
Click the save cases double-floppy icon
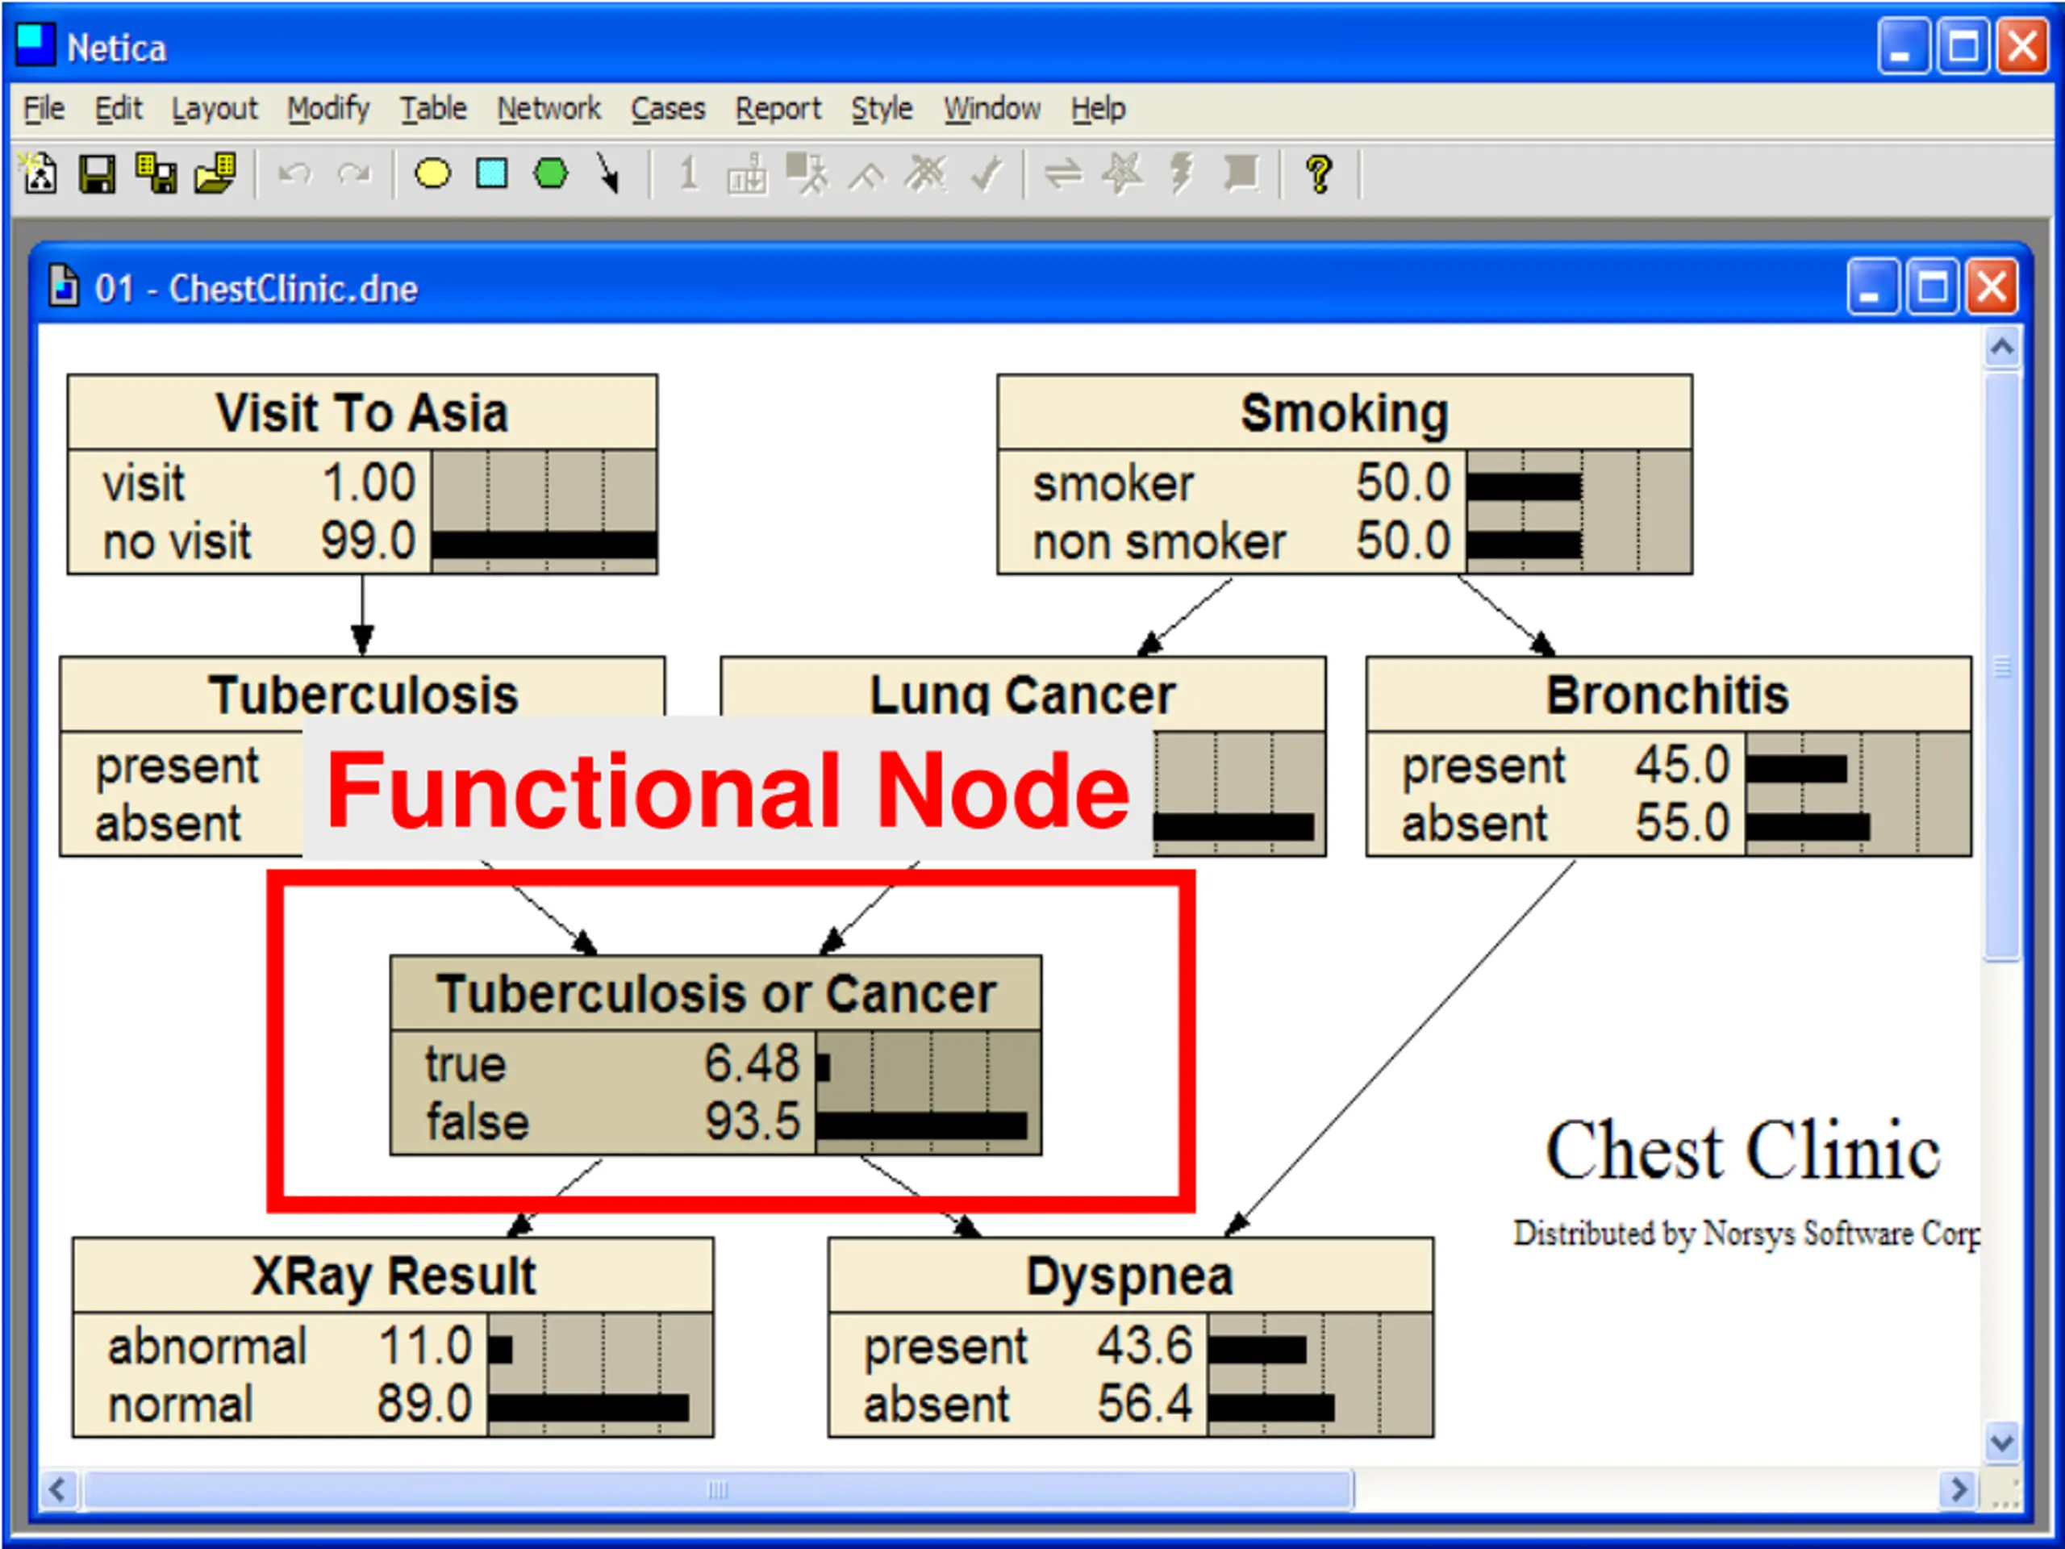156,173
